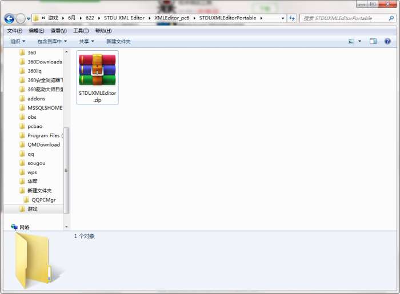The height and width of the screenshot is (294, 400).
Task: Select the 360llq folder
Action: (31, 71)
